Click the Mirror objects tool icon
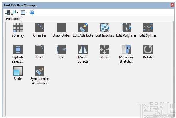The image size is (176, 118). pyautogui.click(x=83, y=49)
